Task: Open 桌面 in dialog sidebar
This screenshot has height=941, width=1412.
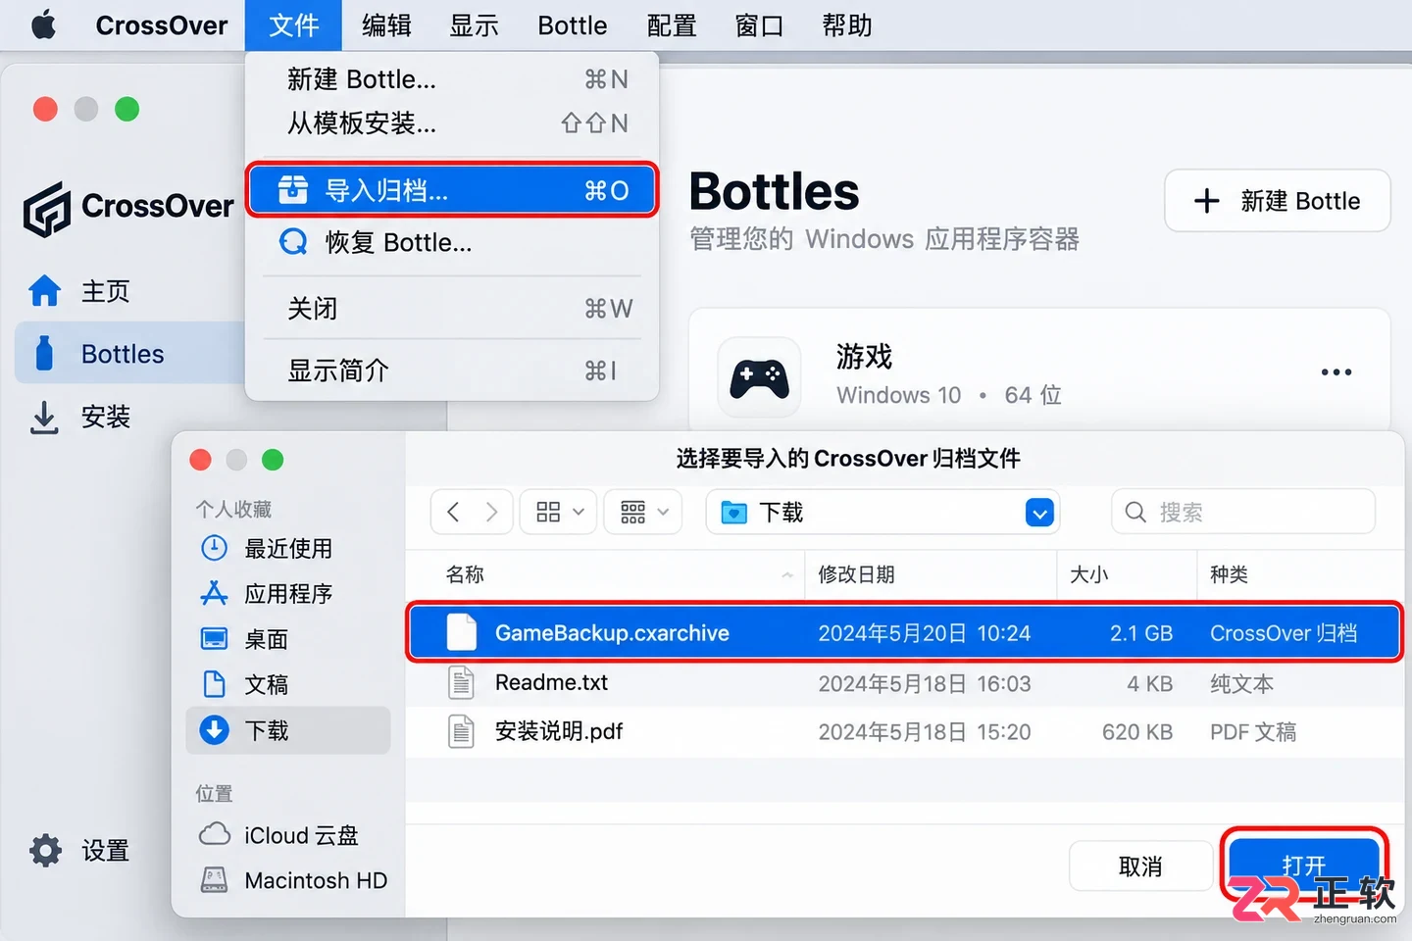Action: click(287, 639)
